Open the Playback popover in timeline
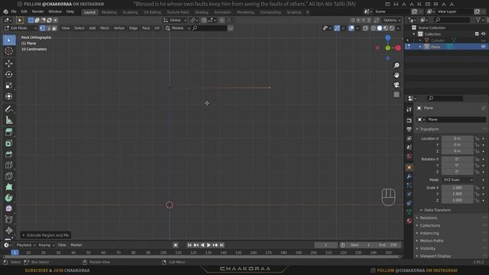The height and width of the screenshot is (275, 489). click(25, 245)
